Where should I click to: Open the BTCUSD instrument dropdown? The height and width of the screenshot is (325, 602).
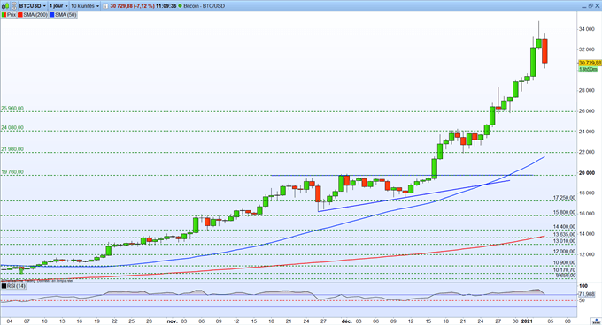pos(33,6)
